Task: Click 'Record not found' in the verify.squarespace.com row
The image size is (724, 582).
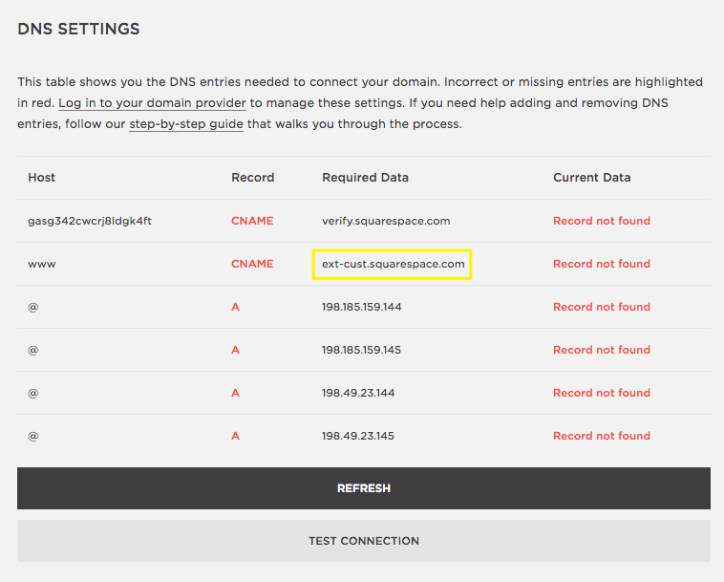Action: click(x=601, y=221)
